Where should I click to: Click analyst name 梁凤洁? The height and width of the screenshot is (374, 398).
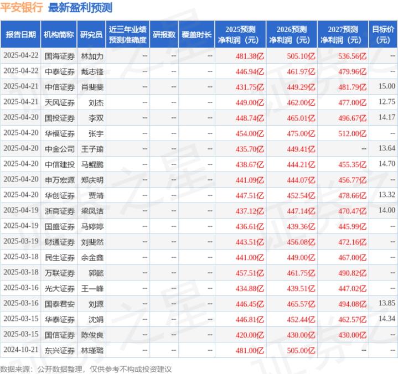92,211
